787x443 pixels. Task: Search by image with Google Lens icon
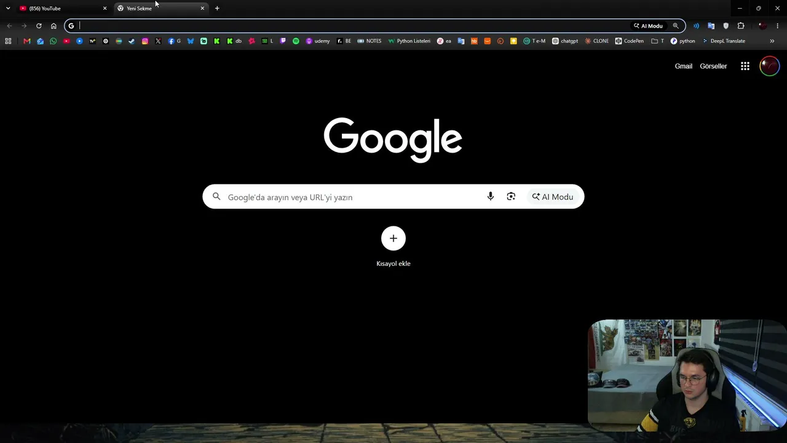(511, 197)
